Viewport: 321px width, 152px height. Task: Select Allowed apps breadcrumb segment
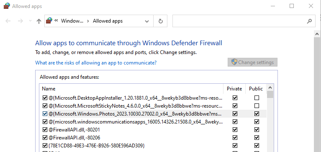coord(108,21)
